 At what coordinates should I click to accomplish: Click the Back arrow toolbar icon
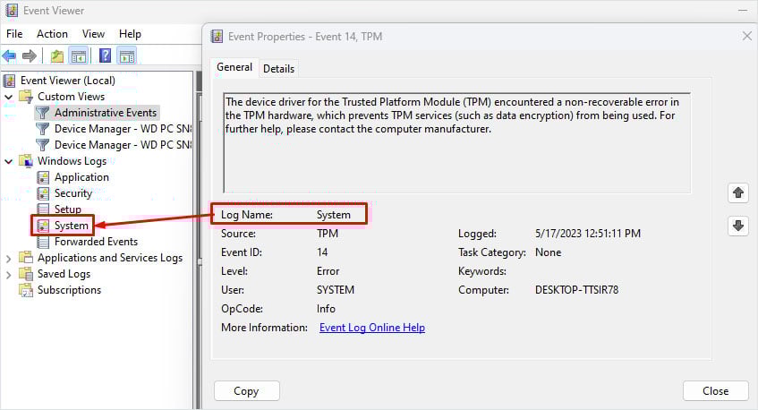point(10,56)
